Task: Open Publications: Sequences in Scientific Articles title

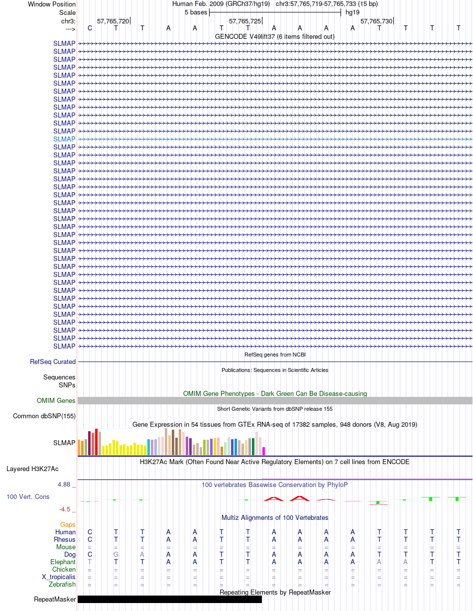Action: 275,370
